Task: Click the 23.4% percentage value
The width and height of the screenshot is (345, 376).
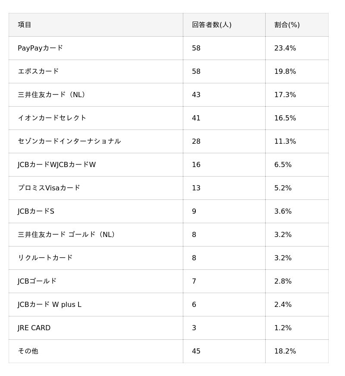Action: pyautogui.click(x=285, y=48)
